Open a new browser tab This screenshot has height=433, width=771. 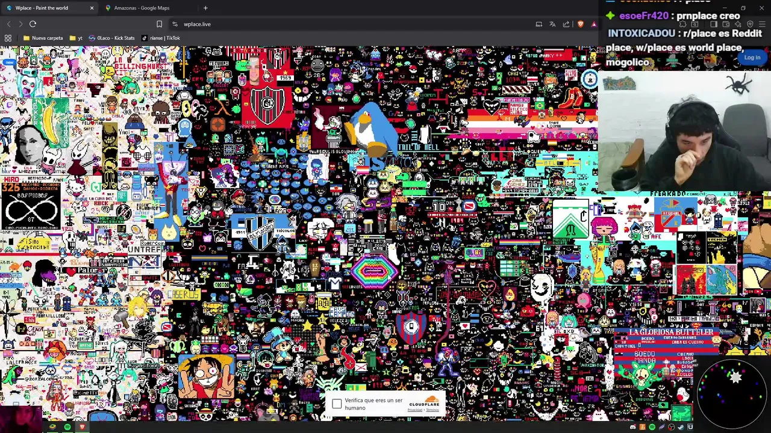tap(205, 8)
